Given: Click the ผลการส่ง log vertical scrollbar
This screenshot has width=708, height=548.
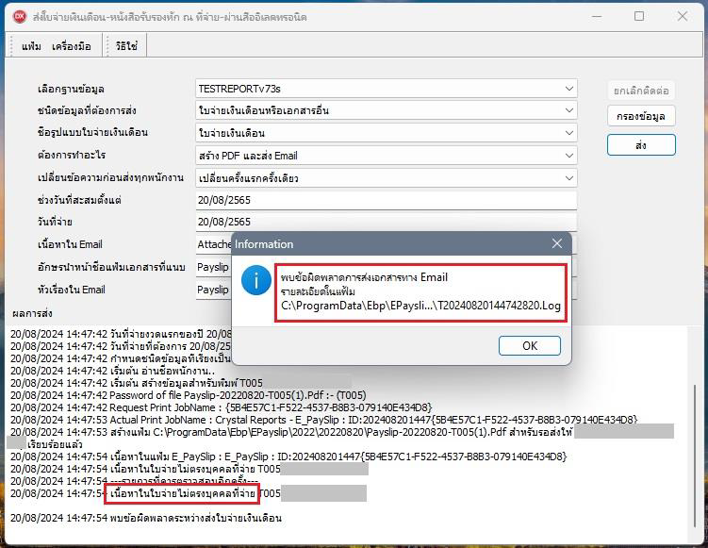Looking at the screenshot, I should 695,424.
